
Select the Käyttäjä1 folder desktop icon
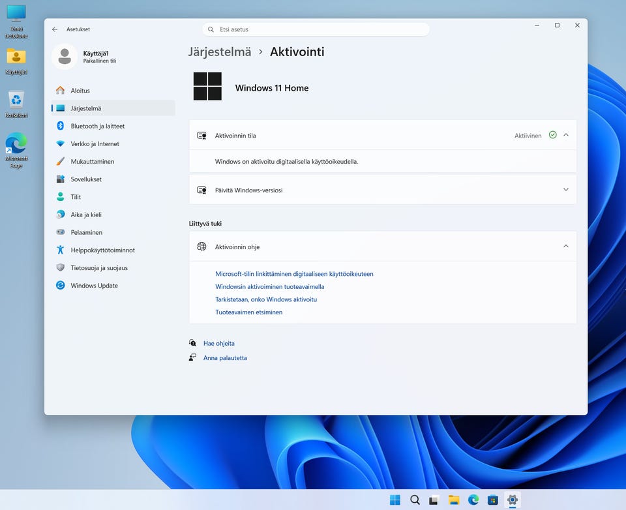16,61
